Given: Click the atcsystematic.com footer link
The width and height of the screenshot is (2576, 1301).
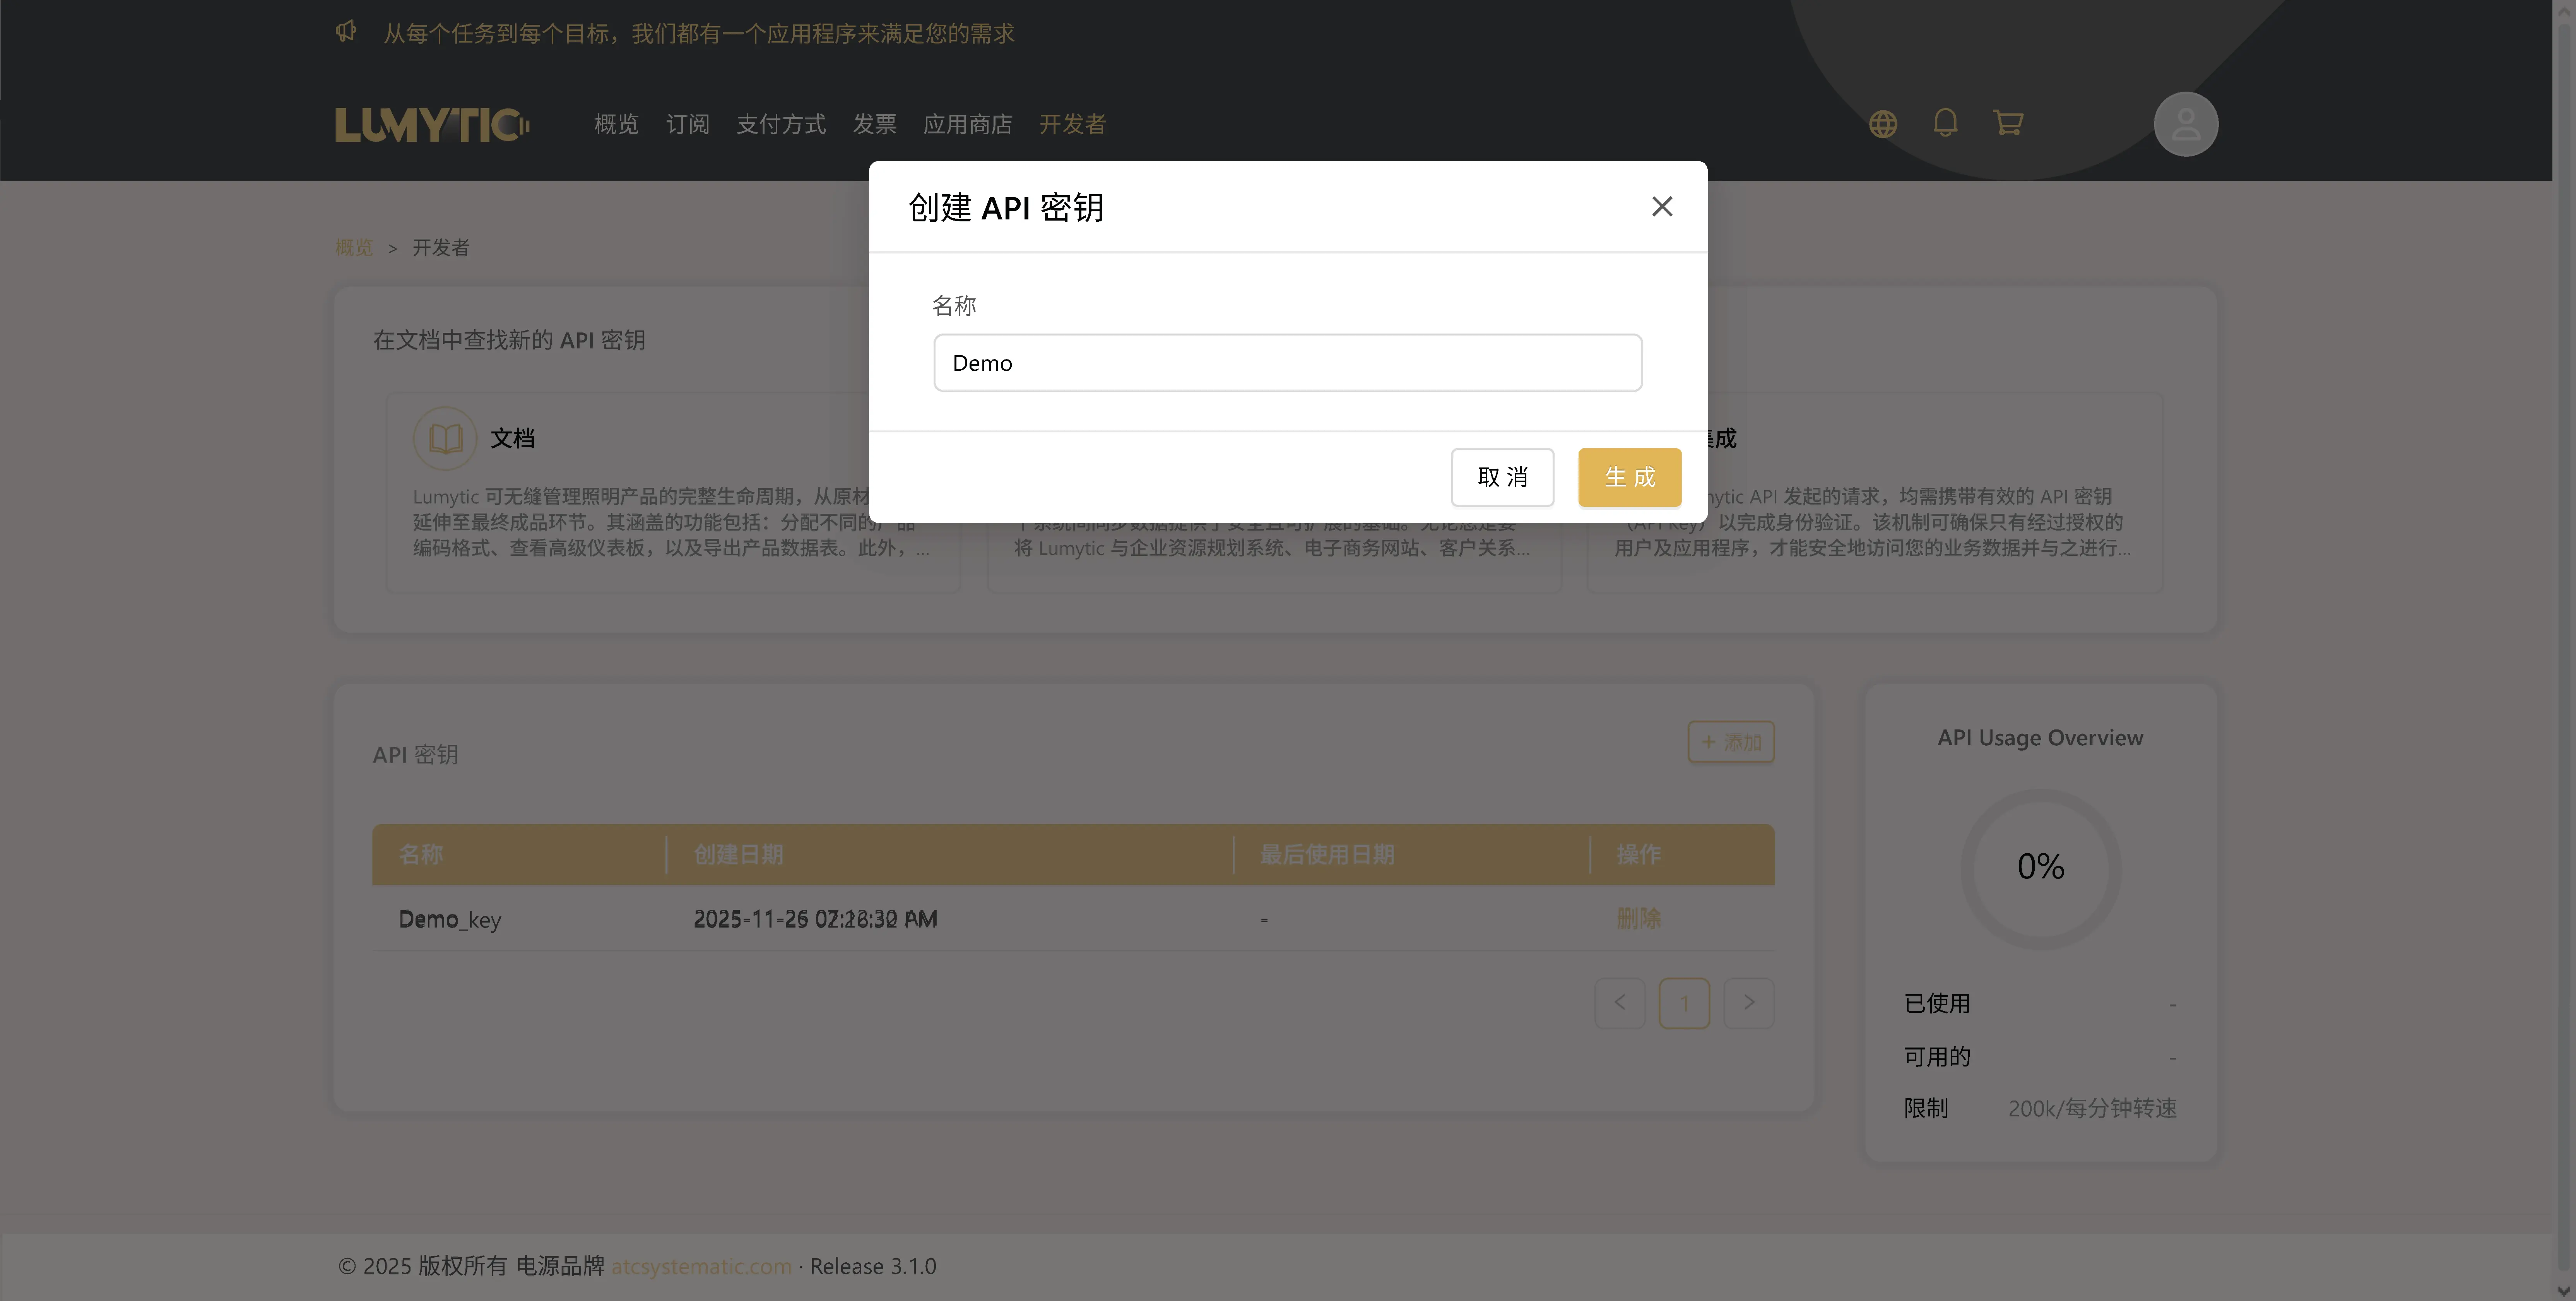Looking at the screenshot, I should click(701, 1266).
